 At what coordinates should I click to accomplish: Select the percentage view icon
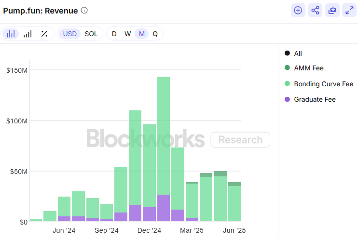click(44, 34)
